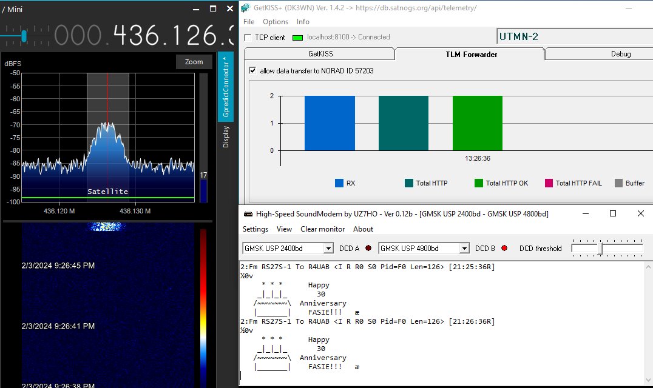Screen dimensions: 653x388
Task: Click the GetKISS+ application title icon
Action: click(245, 7)
